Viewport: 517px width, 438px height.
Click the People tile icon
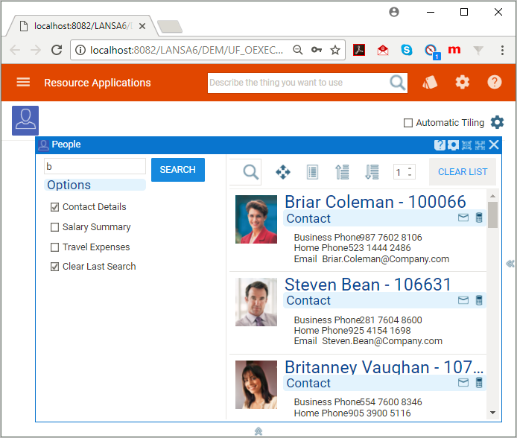[x=25, y=120]
